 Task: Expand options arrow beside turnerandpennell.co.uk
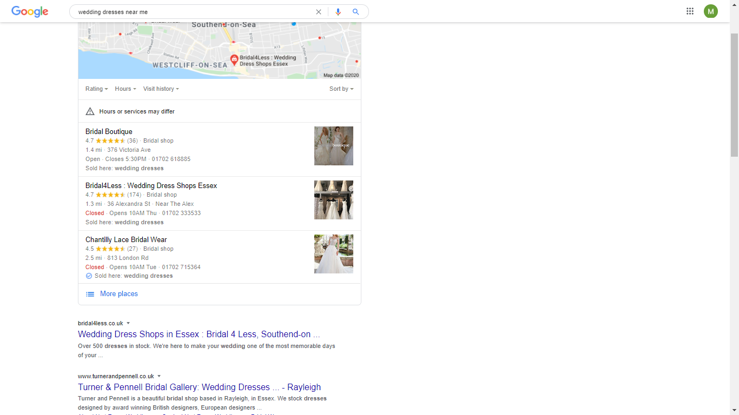pos(159,376)
